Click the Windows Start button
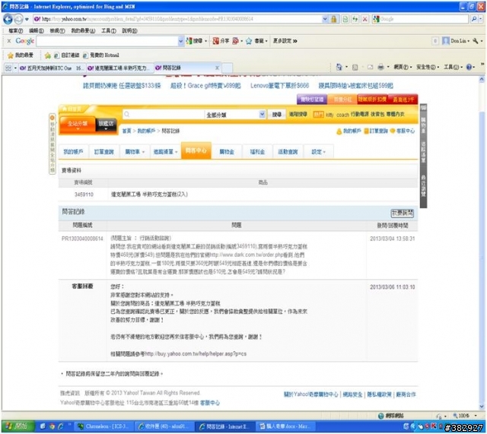The width and height of the screenshot is (487, 434). click(18, 426)
